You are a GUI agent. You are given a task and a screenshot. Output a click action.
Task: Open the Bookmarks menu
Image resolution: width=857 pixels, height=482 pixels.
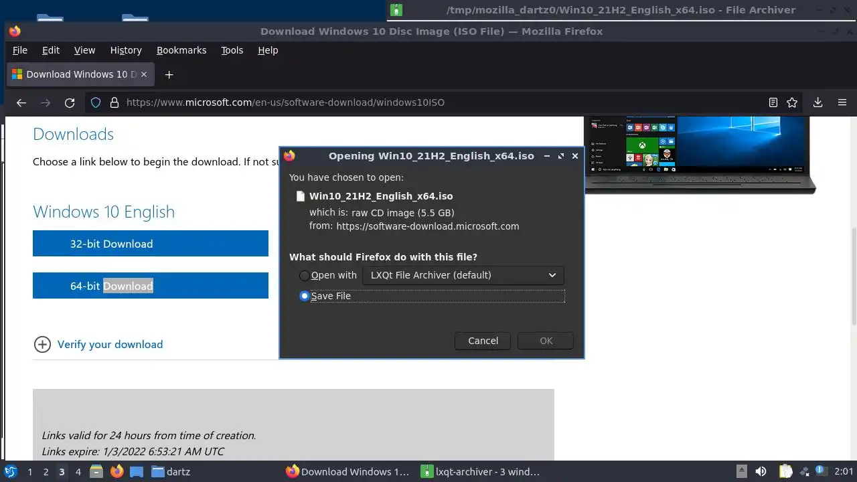click(181, 50)
